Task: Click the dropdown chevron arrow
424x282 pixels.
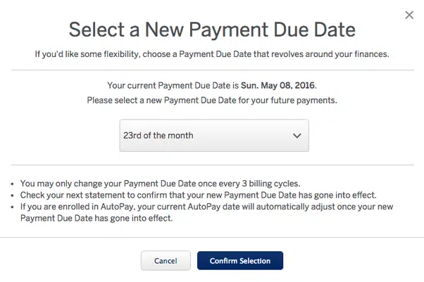Action: [297, 135]
